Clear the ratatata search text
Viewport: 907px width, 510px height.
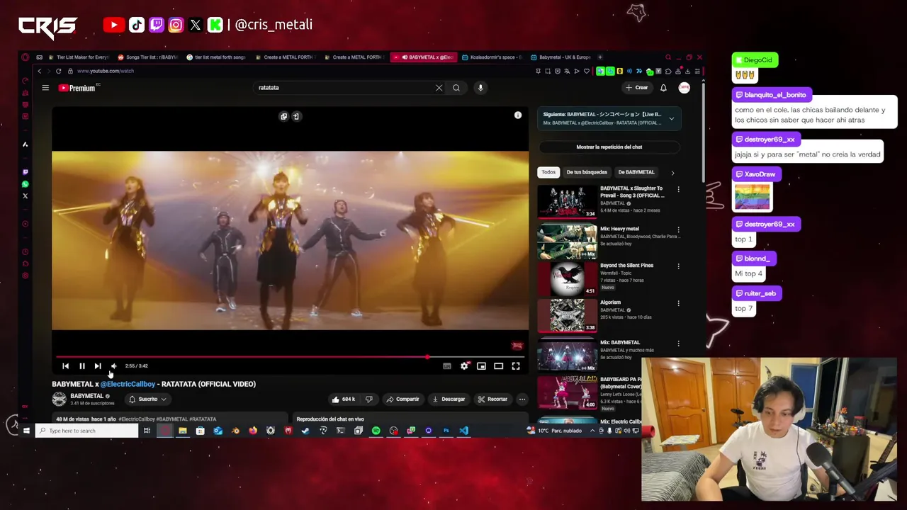point(439,88)
